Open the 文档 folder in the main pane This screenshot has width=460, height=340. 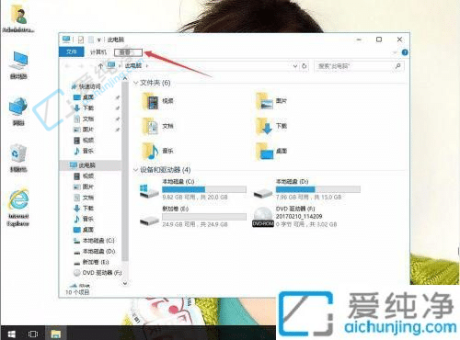click(x=158, y=126)
